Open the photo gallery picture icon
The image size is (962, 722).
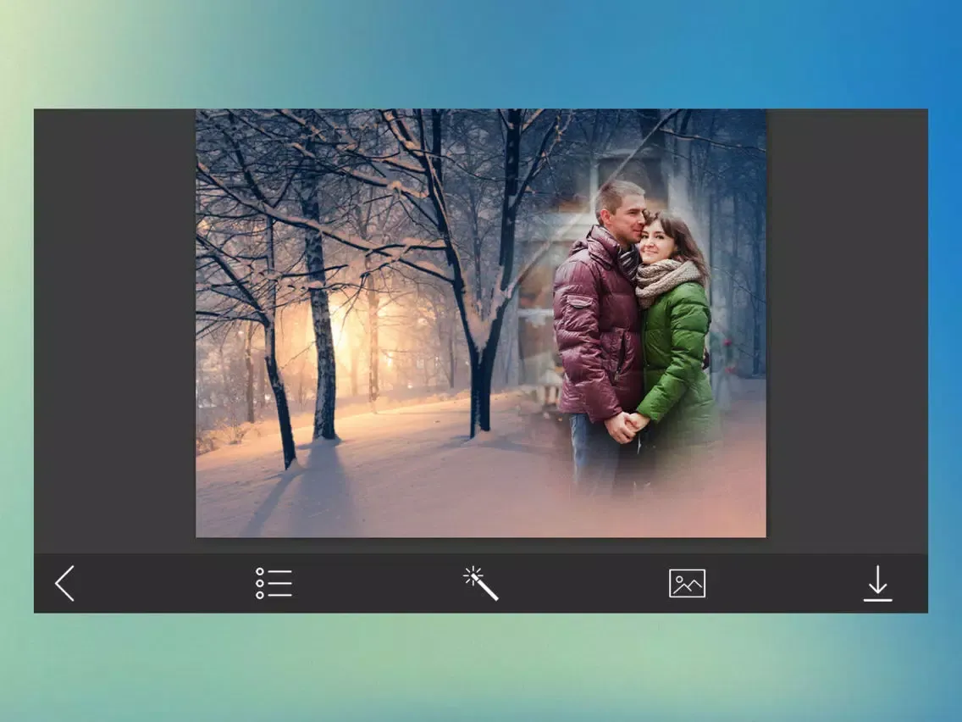click(x=687, y=583)
